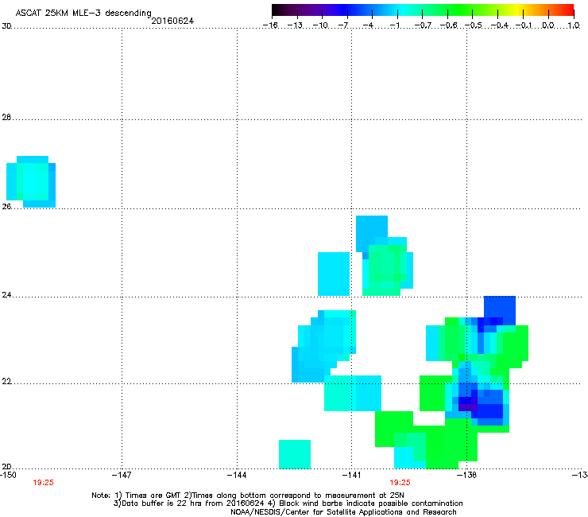
Task: Click longitude label -138
Action: pyautogui.click(x=467, y=475)
